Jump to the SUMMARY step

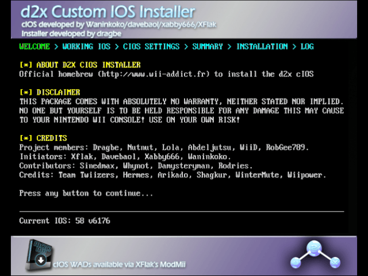[x=208, y=47]
